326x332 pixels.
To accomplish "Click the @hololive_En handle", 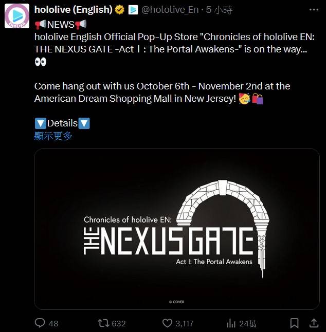I will coord(171,10).
